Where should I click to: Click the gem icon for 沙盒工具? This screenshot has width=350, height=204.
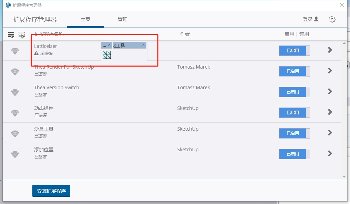click(x=15, y=133)
